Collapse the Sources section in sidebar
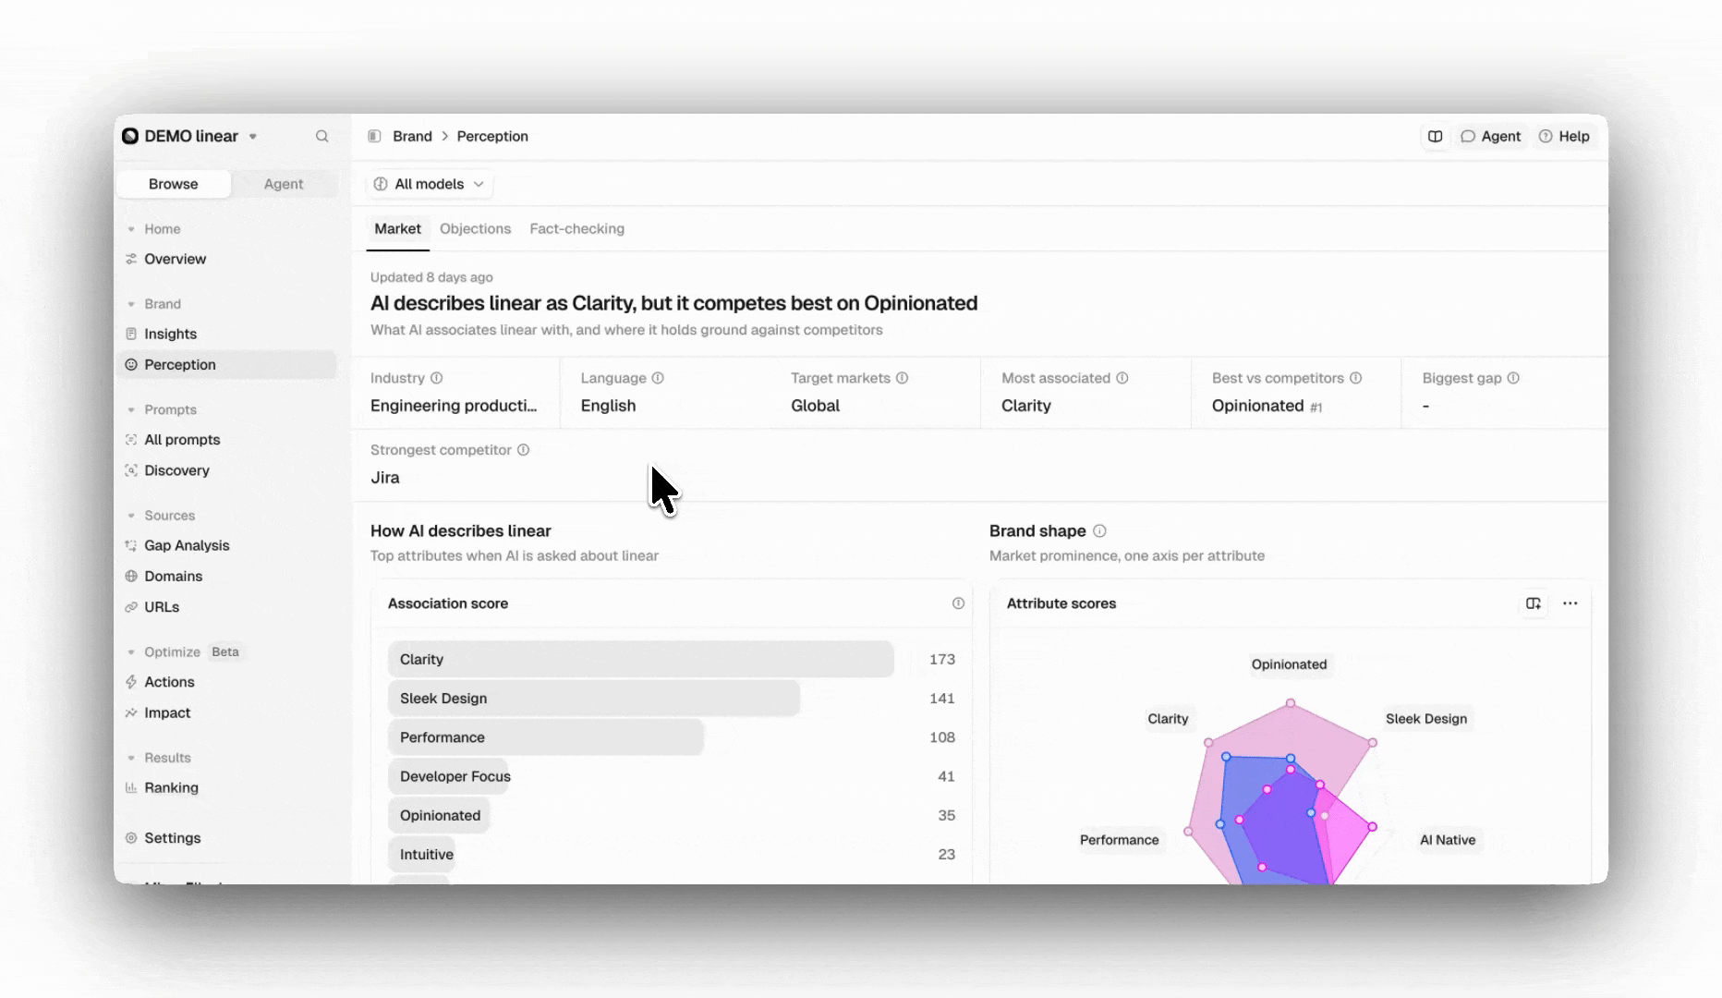The width and height of the screenshot is (1722, 998). [131, 516]
